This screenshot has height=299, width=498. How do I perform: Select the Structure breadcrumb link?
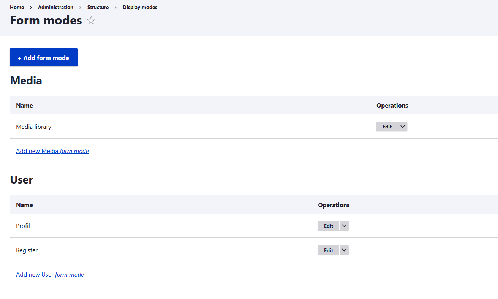click(x=98, y=8)
